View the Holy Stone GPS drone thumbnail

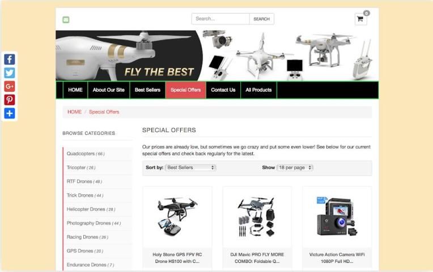point(177,217)
